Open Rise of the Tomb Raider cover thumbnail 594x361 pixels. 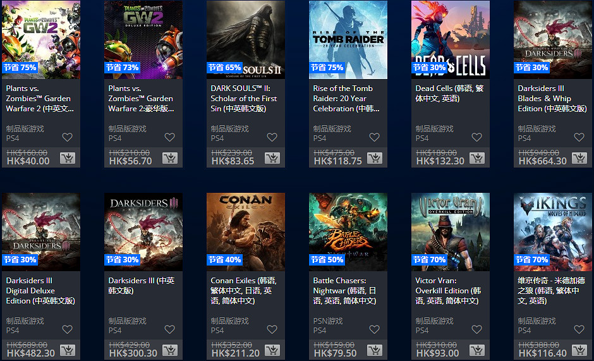pyautogui.click(x=348, y=40)
